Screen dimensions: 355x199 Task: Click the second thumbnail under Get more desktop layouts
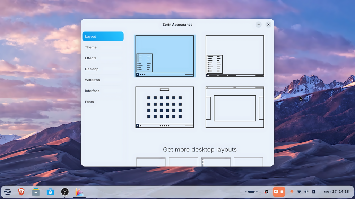coord(183,162)
